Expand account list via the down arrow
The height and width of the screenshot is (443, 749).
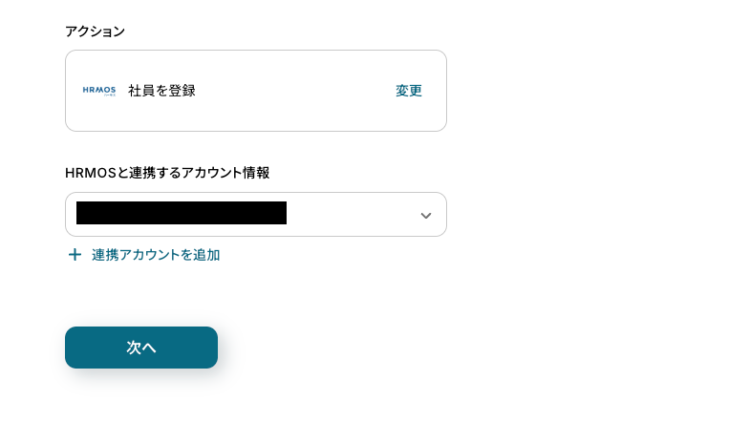coord(426,215)
